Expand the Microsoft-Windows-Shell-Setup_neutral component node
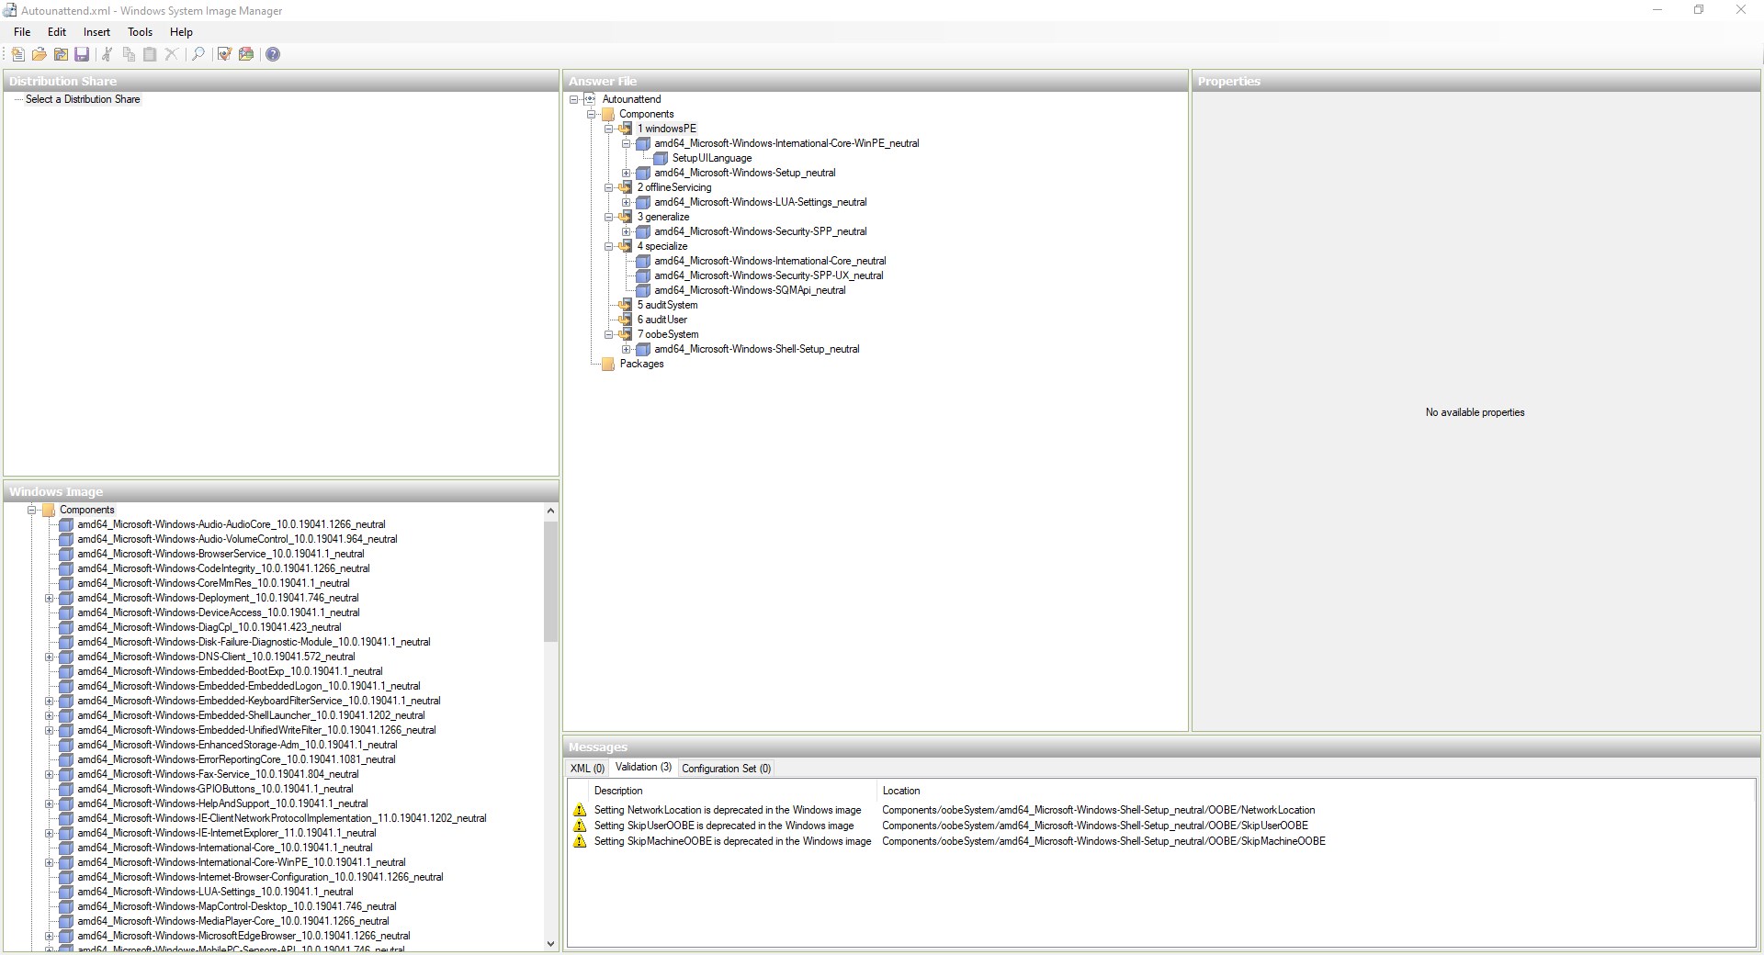This screenshot has height=955, width=1764. click(626, 349)
